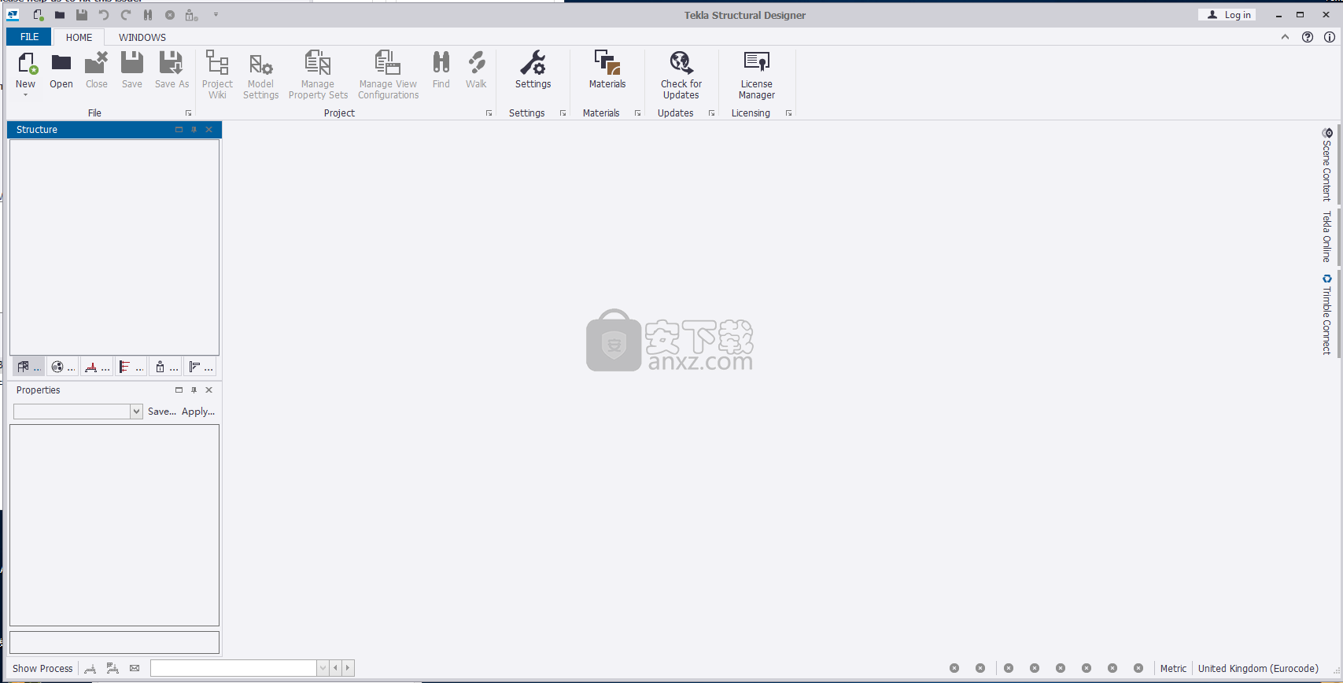Select the Structure tree tab icon
The height and width of the screenshot is (683, 1343).
28,367
